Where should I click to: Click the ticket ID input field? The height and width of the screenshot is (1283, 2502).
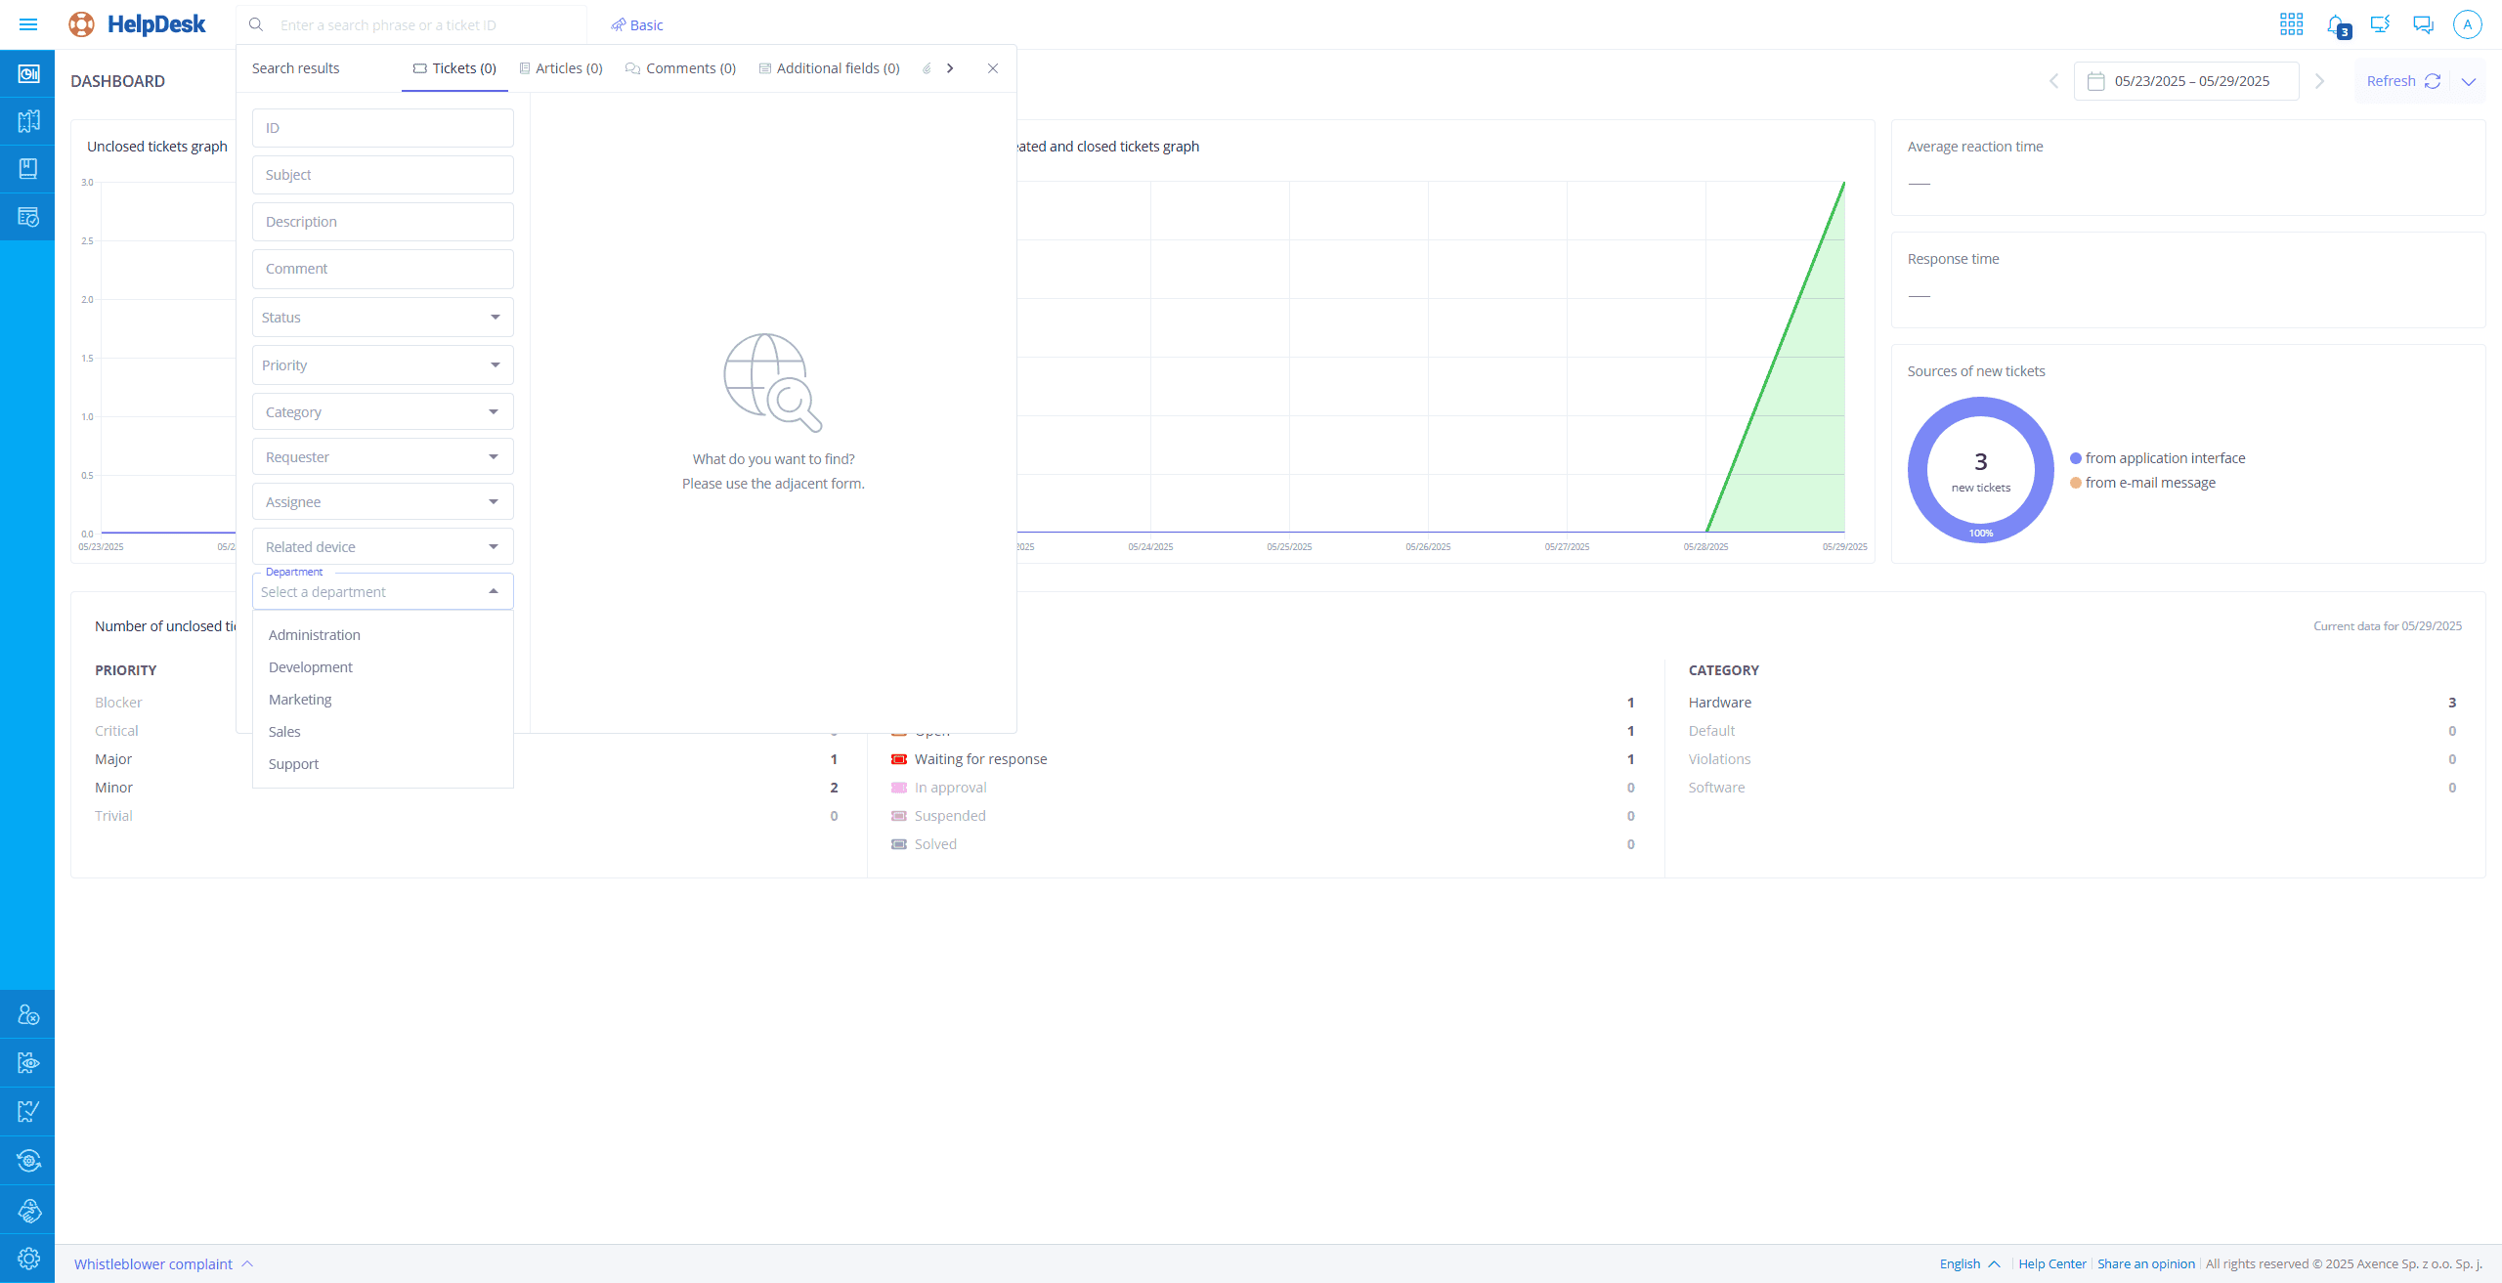383,128
